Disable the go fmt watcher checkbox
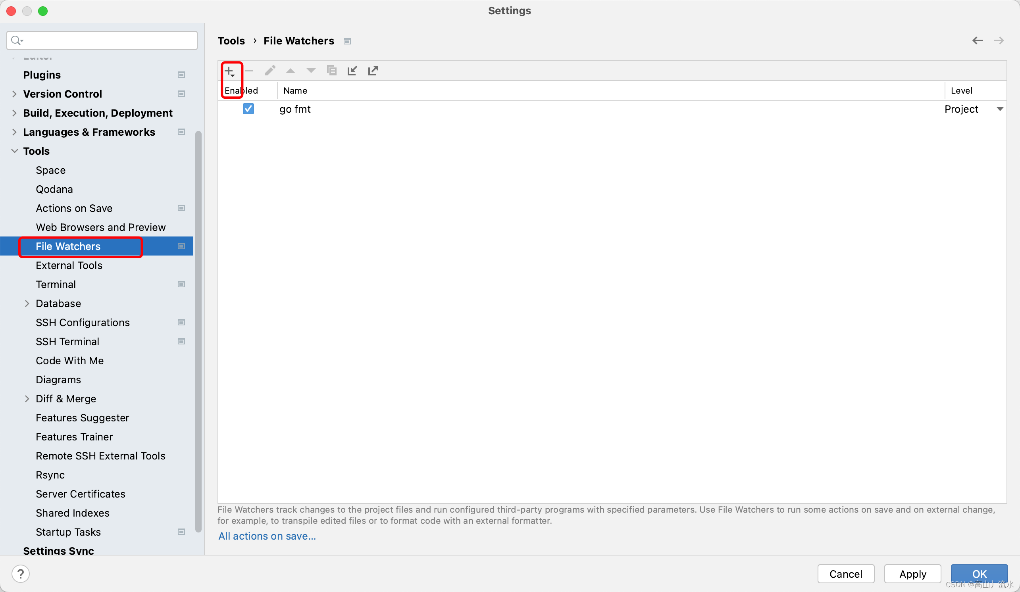Screen dimensions: 1020x592 pyautogui.click(x=248, y=109)
